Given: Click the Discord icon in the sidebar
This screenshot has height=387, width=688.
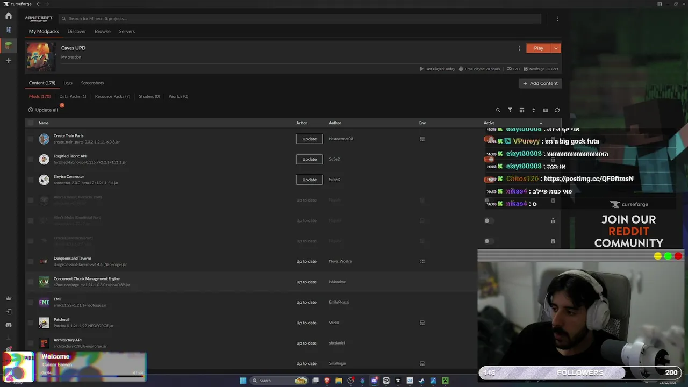Looking at the screenshot, I should point(8,325).
